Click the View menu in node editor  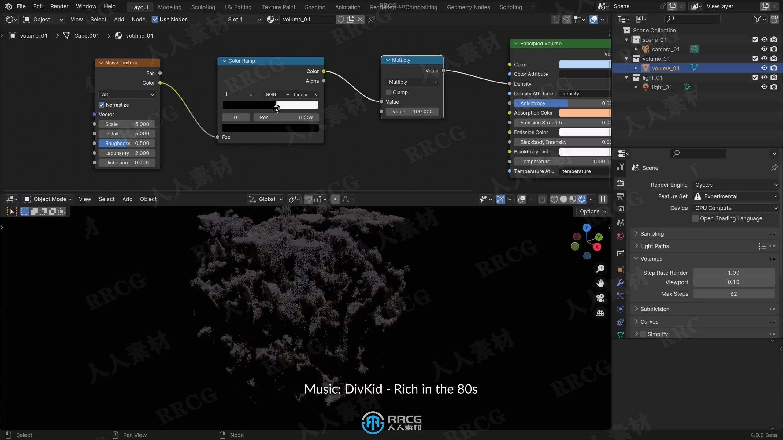76,19
